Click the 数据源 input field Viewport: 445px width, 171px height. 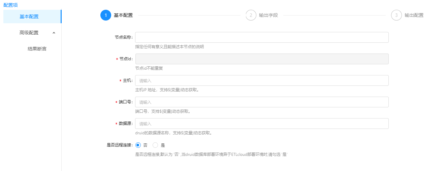[x=262, y=124]
